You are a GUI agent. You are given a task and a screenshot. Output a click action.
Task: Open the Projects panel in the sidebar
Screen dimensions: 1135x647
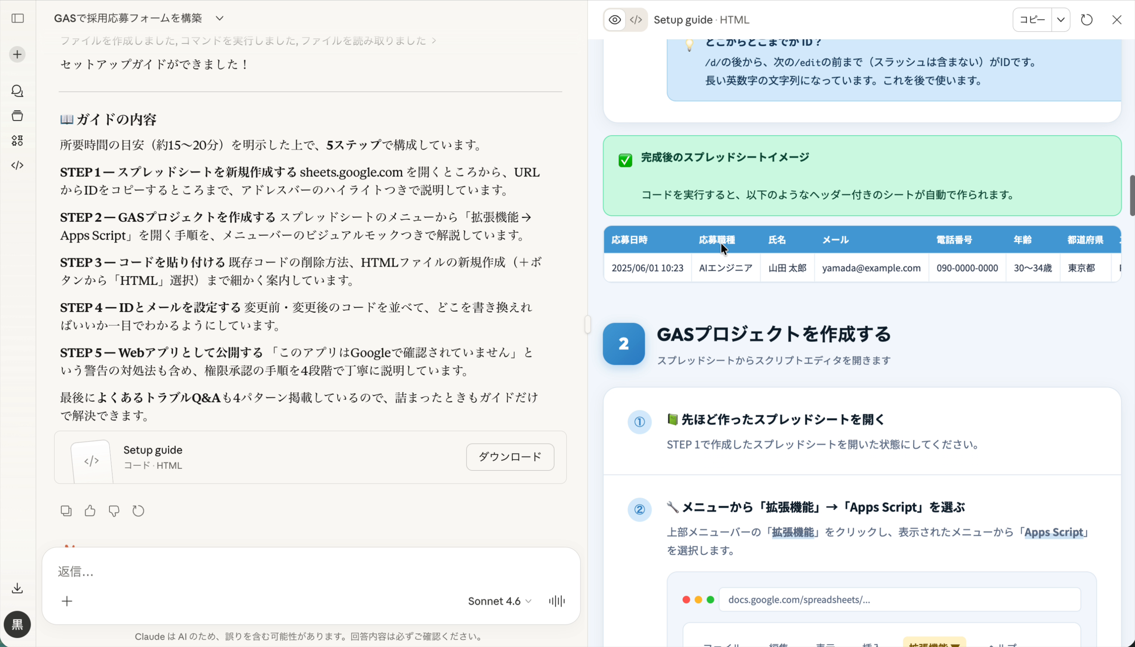(x=17, y=115)
